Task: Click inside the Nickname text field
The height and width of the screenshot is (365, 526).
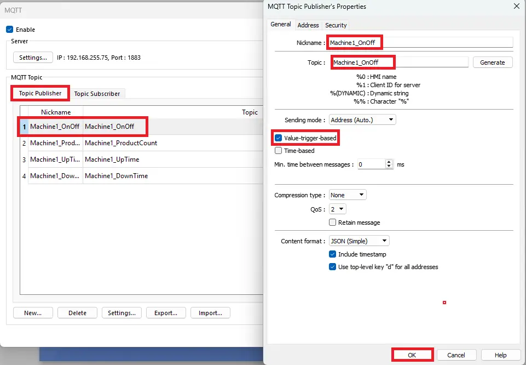Action: click(x=420, y=42)
